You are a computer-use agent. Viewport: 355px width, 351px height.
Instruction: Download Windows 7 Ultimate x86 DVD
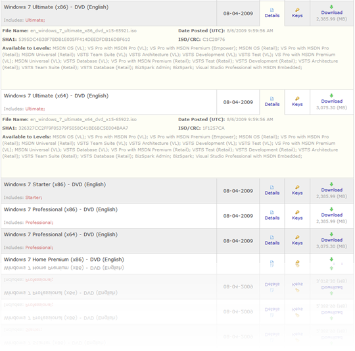(x=331, y=10)
